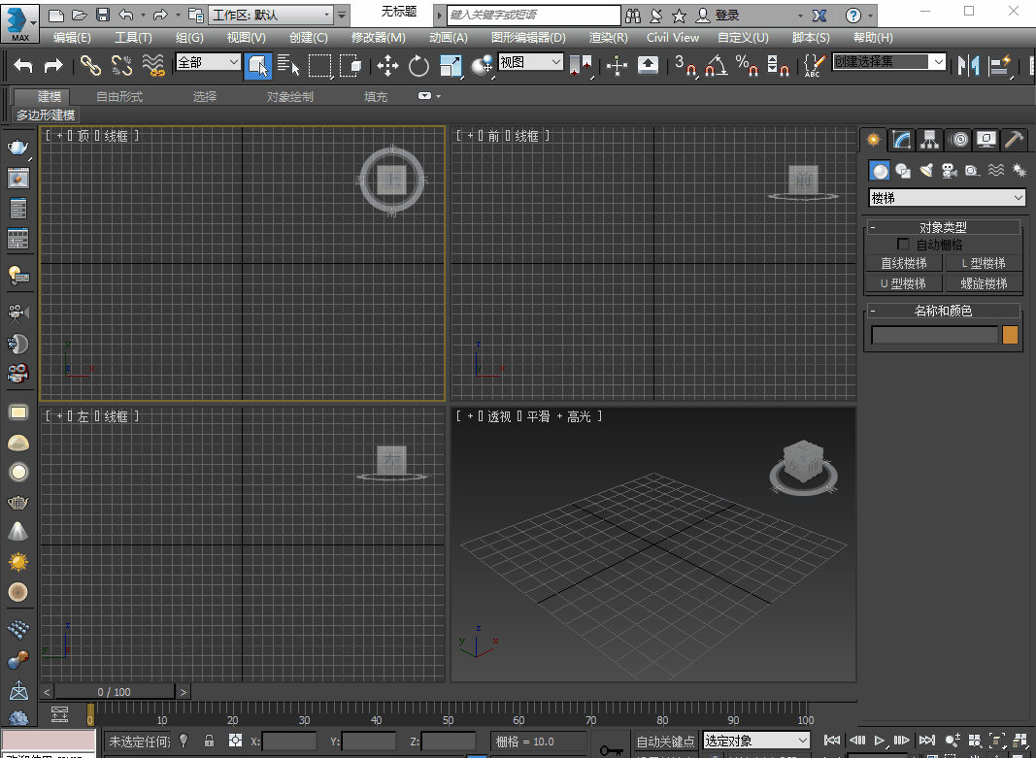This screenshot has width=1036, height=758.
Task: Toggle 自动关键点 auto key button
Action: (x=665, y=741)
